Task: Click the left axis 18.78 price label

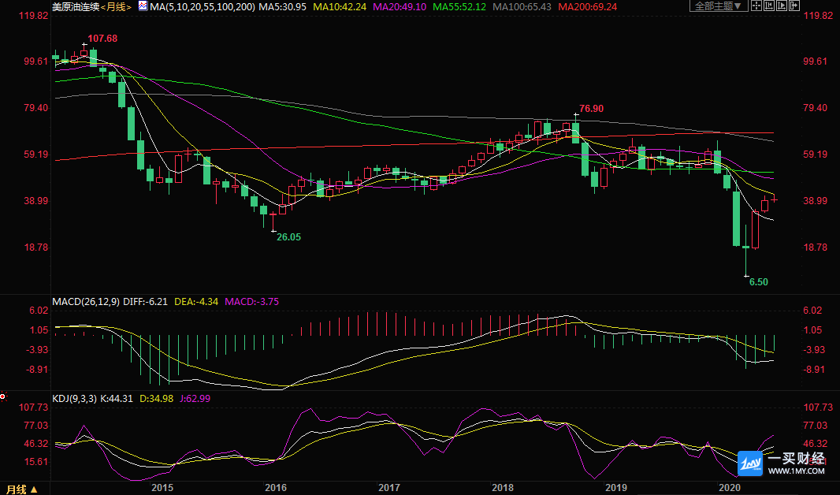Action: 36,247
